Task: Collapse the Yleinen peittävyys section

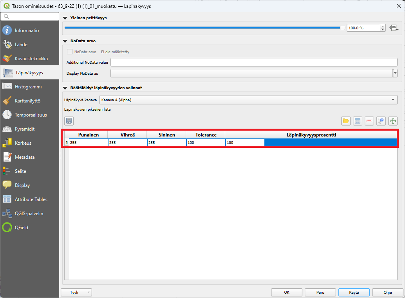Action: 65,18
